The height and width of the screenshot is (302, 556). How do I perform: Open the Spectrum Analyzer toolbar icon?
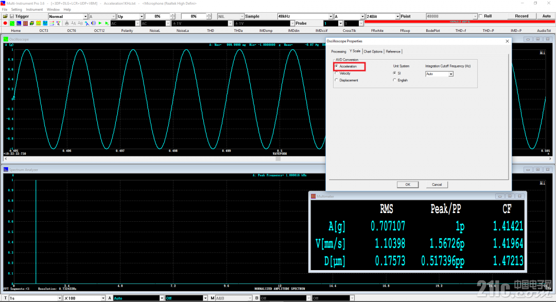click(19, 23)
